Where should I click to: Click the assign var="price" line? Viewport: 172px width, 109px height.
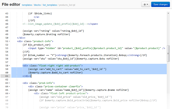[x=70, y=107]
